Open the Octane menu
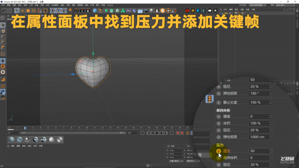 [x=110, y=5]
